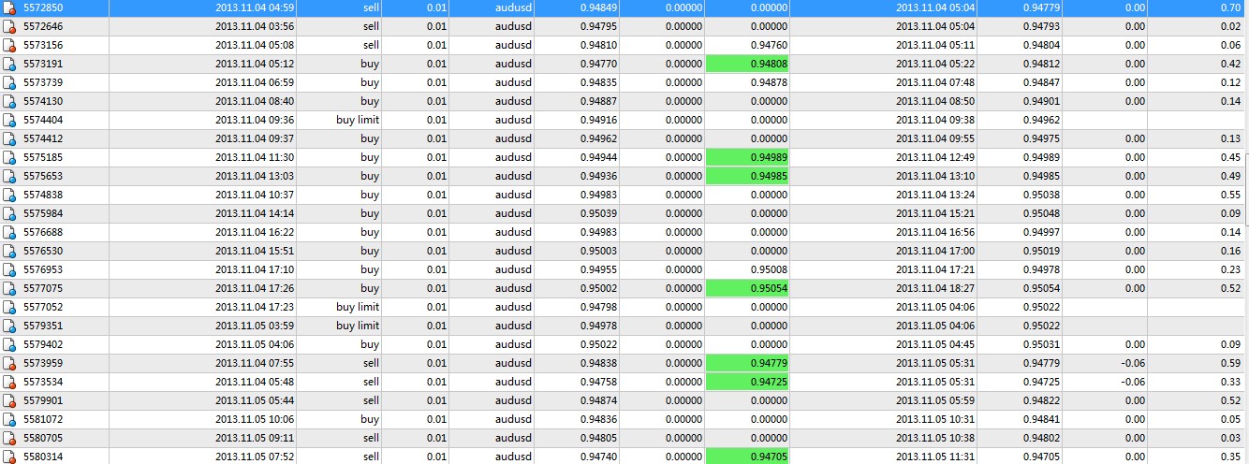The width and height of the screenshot is (1249, 464).
Task: Select ticket number 5572850
Action: (x=43, y=8)
